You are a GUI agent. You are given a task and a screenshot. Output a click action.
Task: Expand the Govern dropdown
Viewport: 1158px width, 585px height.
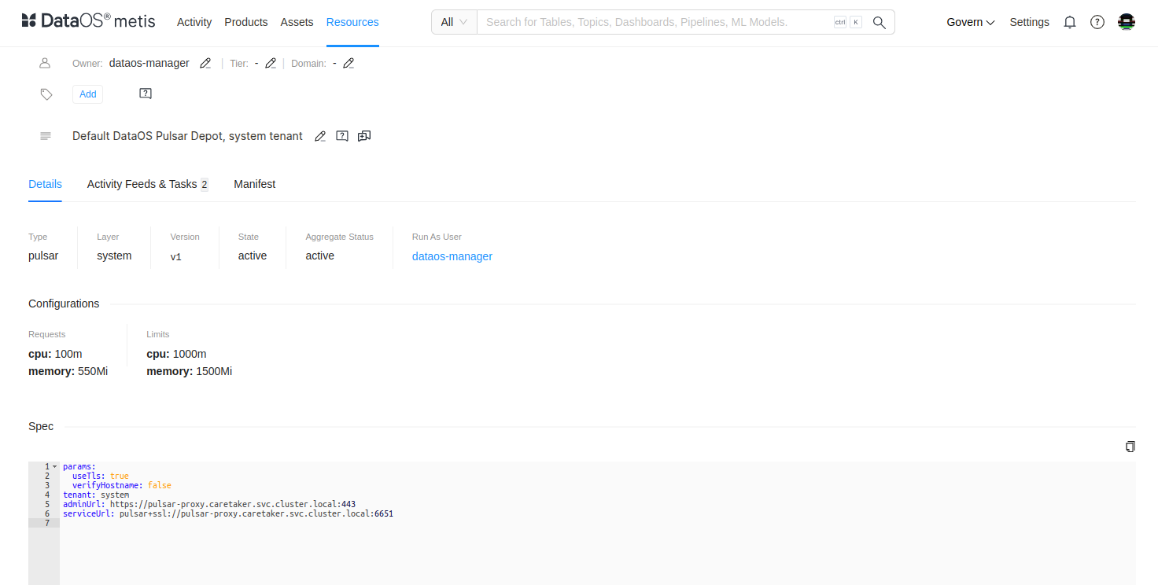(x=971, y=22)
